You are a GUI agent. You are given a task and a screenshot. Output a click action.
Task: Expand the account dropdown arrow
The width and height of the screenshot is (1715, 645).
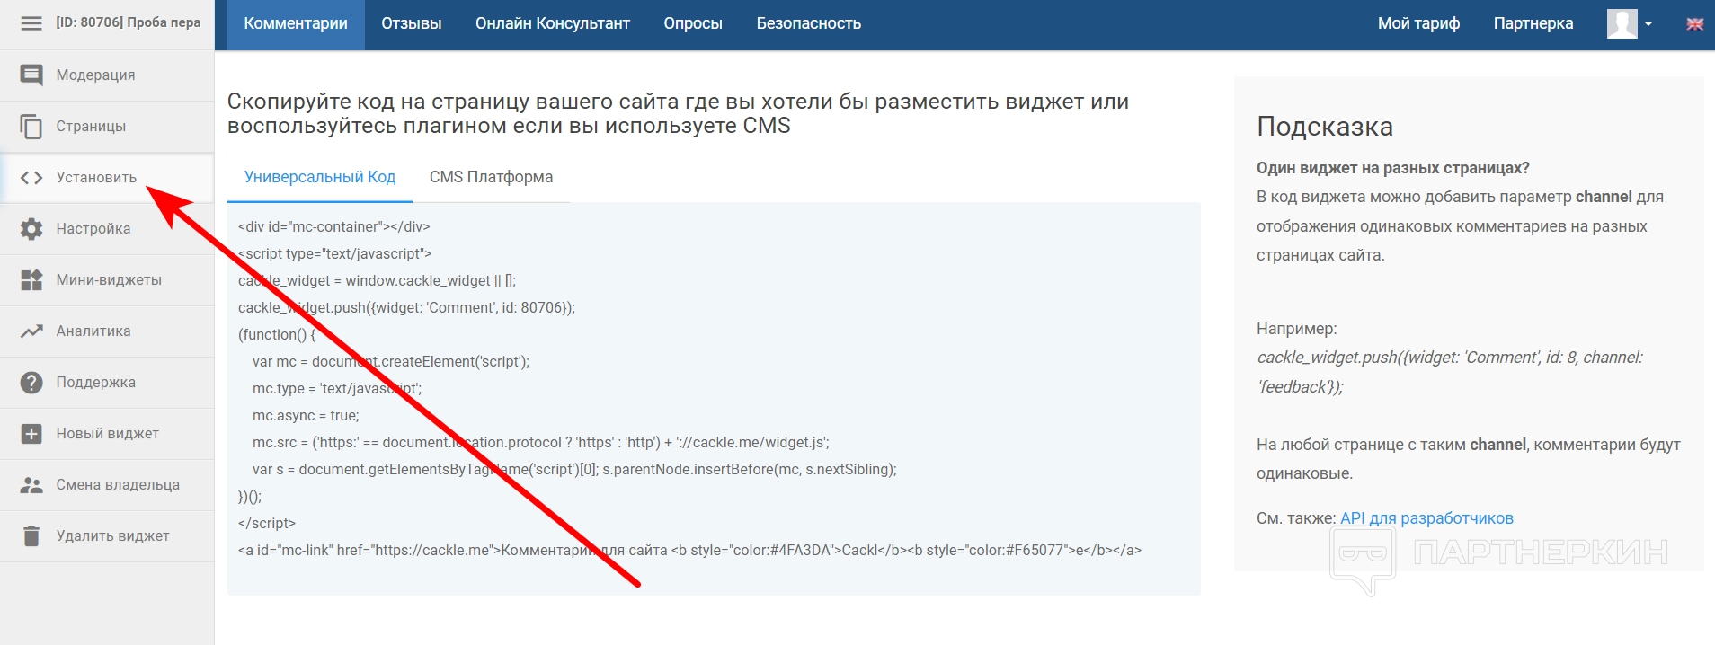(x=1648, y=24)
